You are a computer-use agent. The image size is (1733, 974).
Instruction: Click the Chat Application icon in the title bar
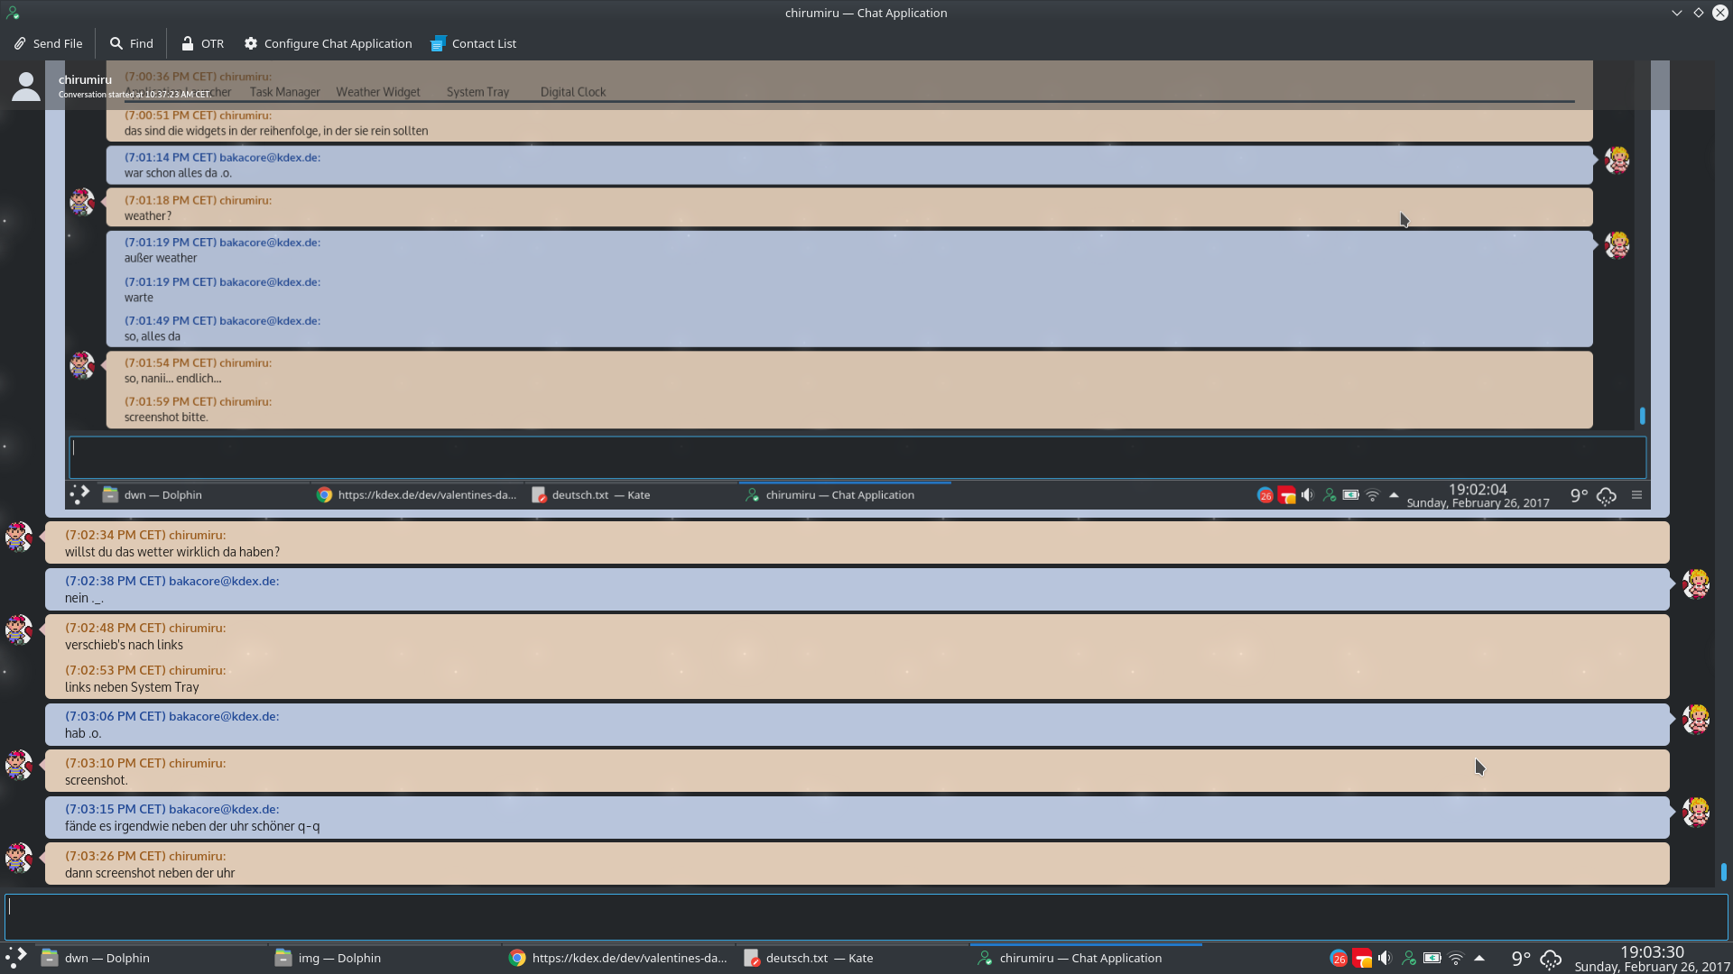[13, 13]
